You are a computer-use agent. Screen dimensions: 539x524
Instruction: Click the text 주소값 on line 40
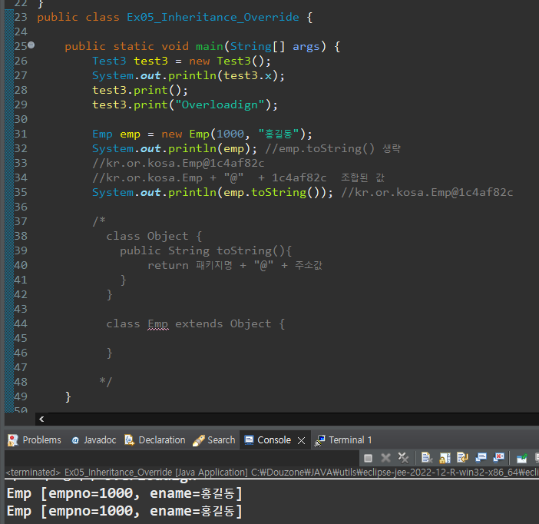[309, 265]
